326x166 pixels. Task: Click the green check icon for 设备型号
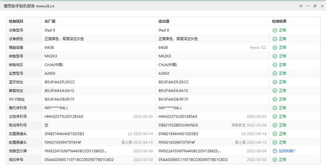275,30
